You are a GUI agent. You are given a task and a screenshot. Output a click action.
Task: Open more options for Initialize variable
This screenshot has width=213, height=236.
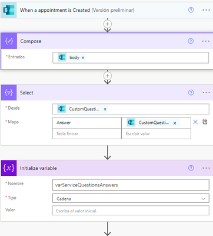coord(206,168)
